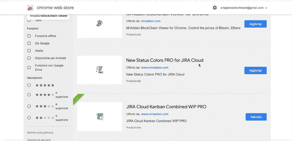The width and height of the screenshot is (292, 141).
Task: Select the five-star rating filter
Action: (x=29, y=85)
